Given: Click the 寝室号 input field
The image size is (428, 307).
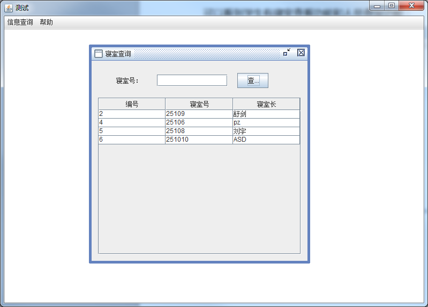Looking at the screenshot, I should [x=192, y=81].
